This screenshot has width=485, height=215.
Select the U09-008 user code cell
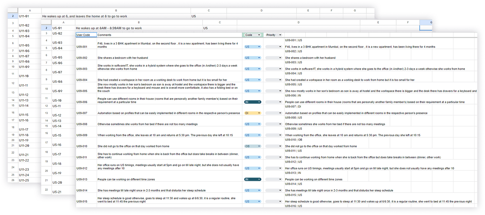86,121
